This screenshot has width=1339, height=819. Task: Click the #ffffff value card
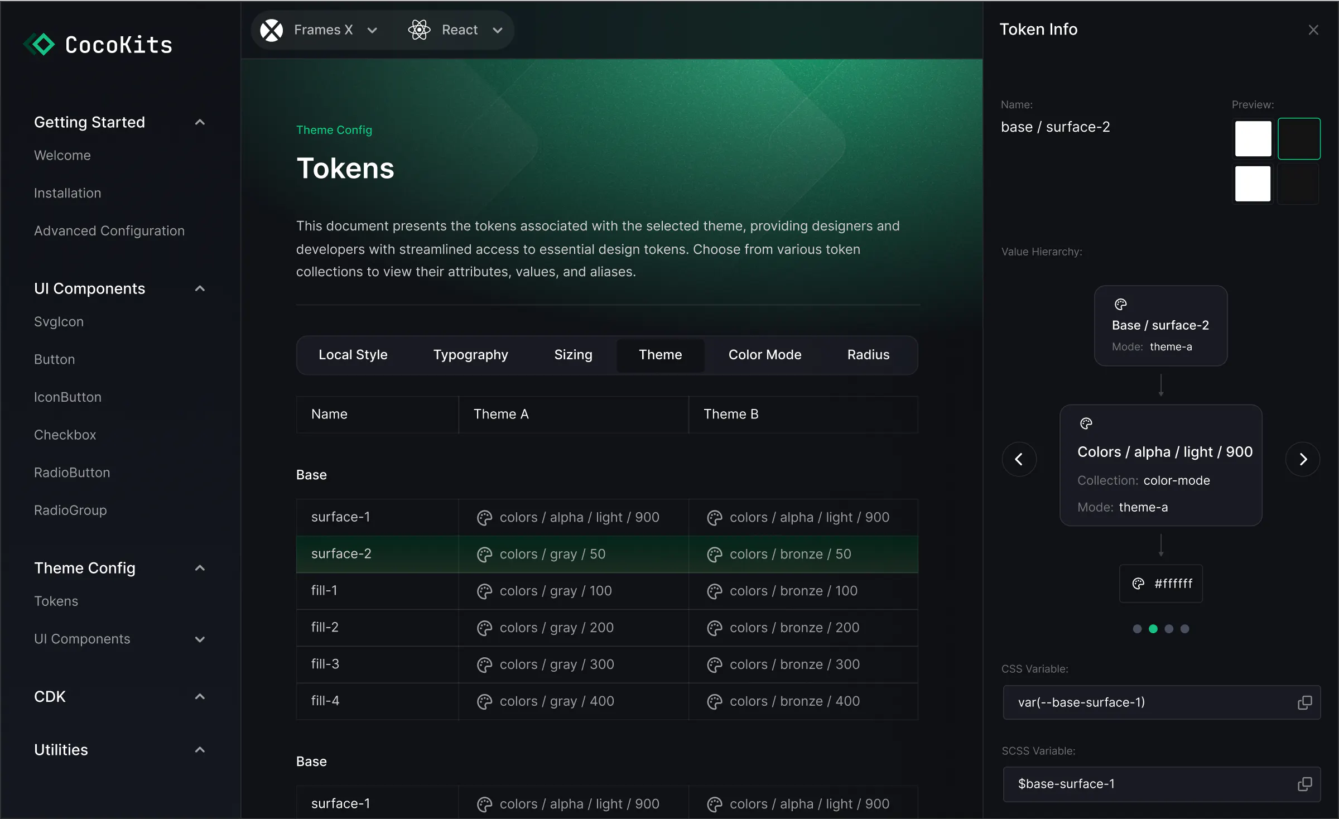point(1161,584)
